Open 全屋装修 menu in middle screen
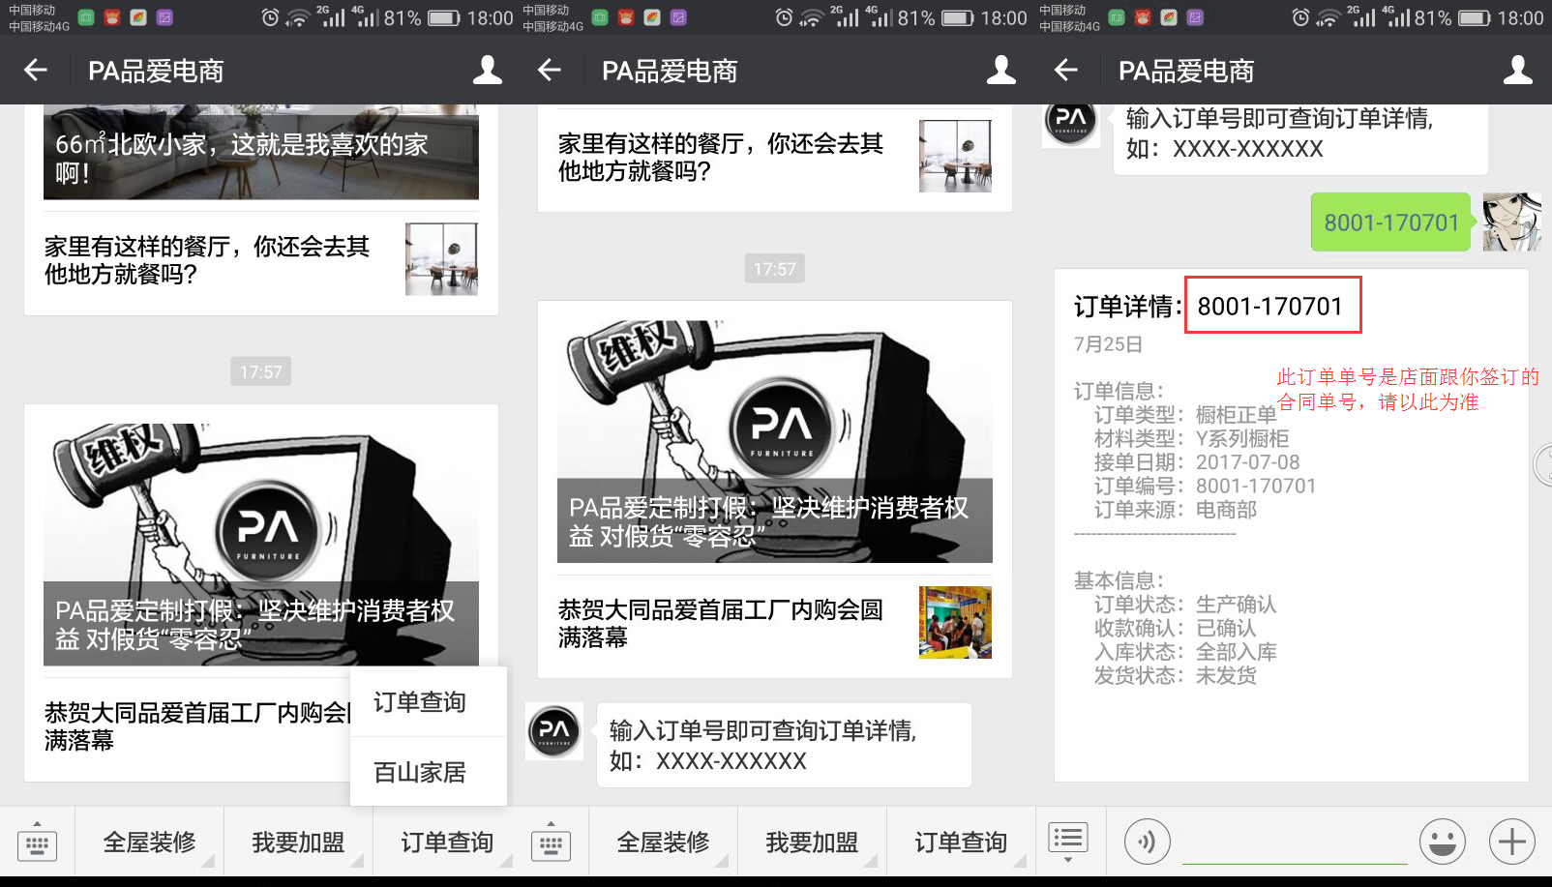This screenshot has height=887, width=1552. tap(664, 843)
